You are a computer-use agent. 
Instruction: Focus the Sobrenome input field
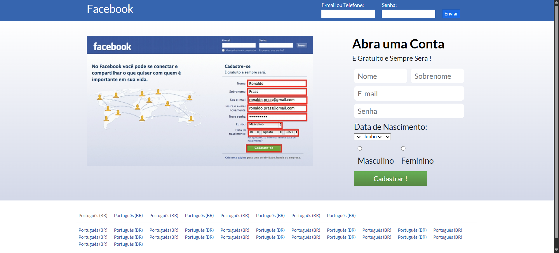(437, 76)
